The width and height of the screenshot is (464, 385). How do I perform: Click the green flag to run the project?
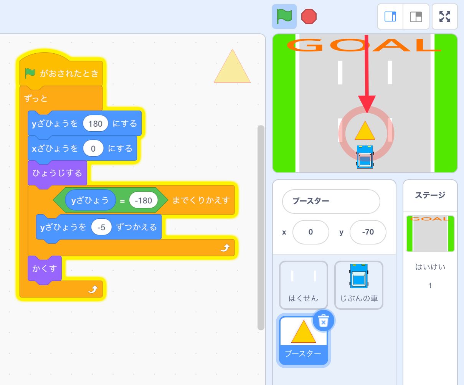[x=284, y=17]
